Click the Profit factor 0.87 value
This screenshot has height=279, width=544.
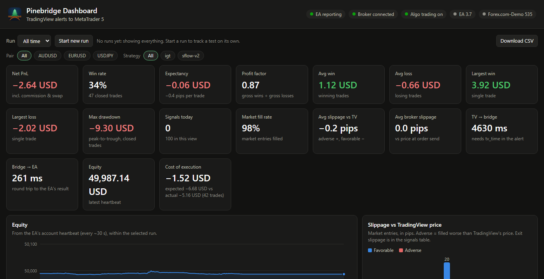click(x=251, y=85)
